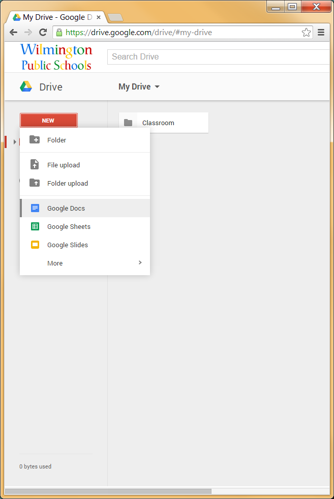Screen dimensions: 334x499
Task: Click the horizontal scrollbar at bottom
Action: (x=108, y=491)
